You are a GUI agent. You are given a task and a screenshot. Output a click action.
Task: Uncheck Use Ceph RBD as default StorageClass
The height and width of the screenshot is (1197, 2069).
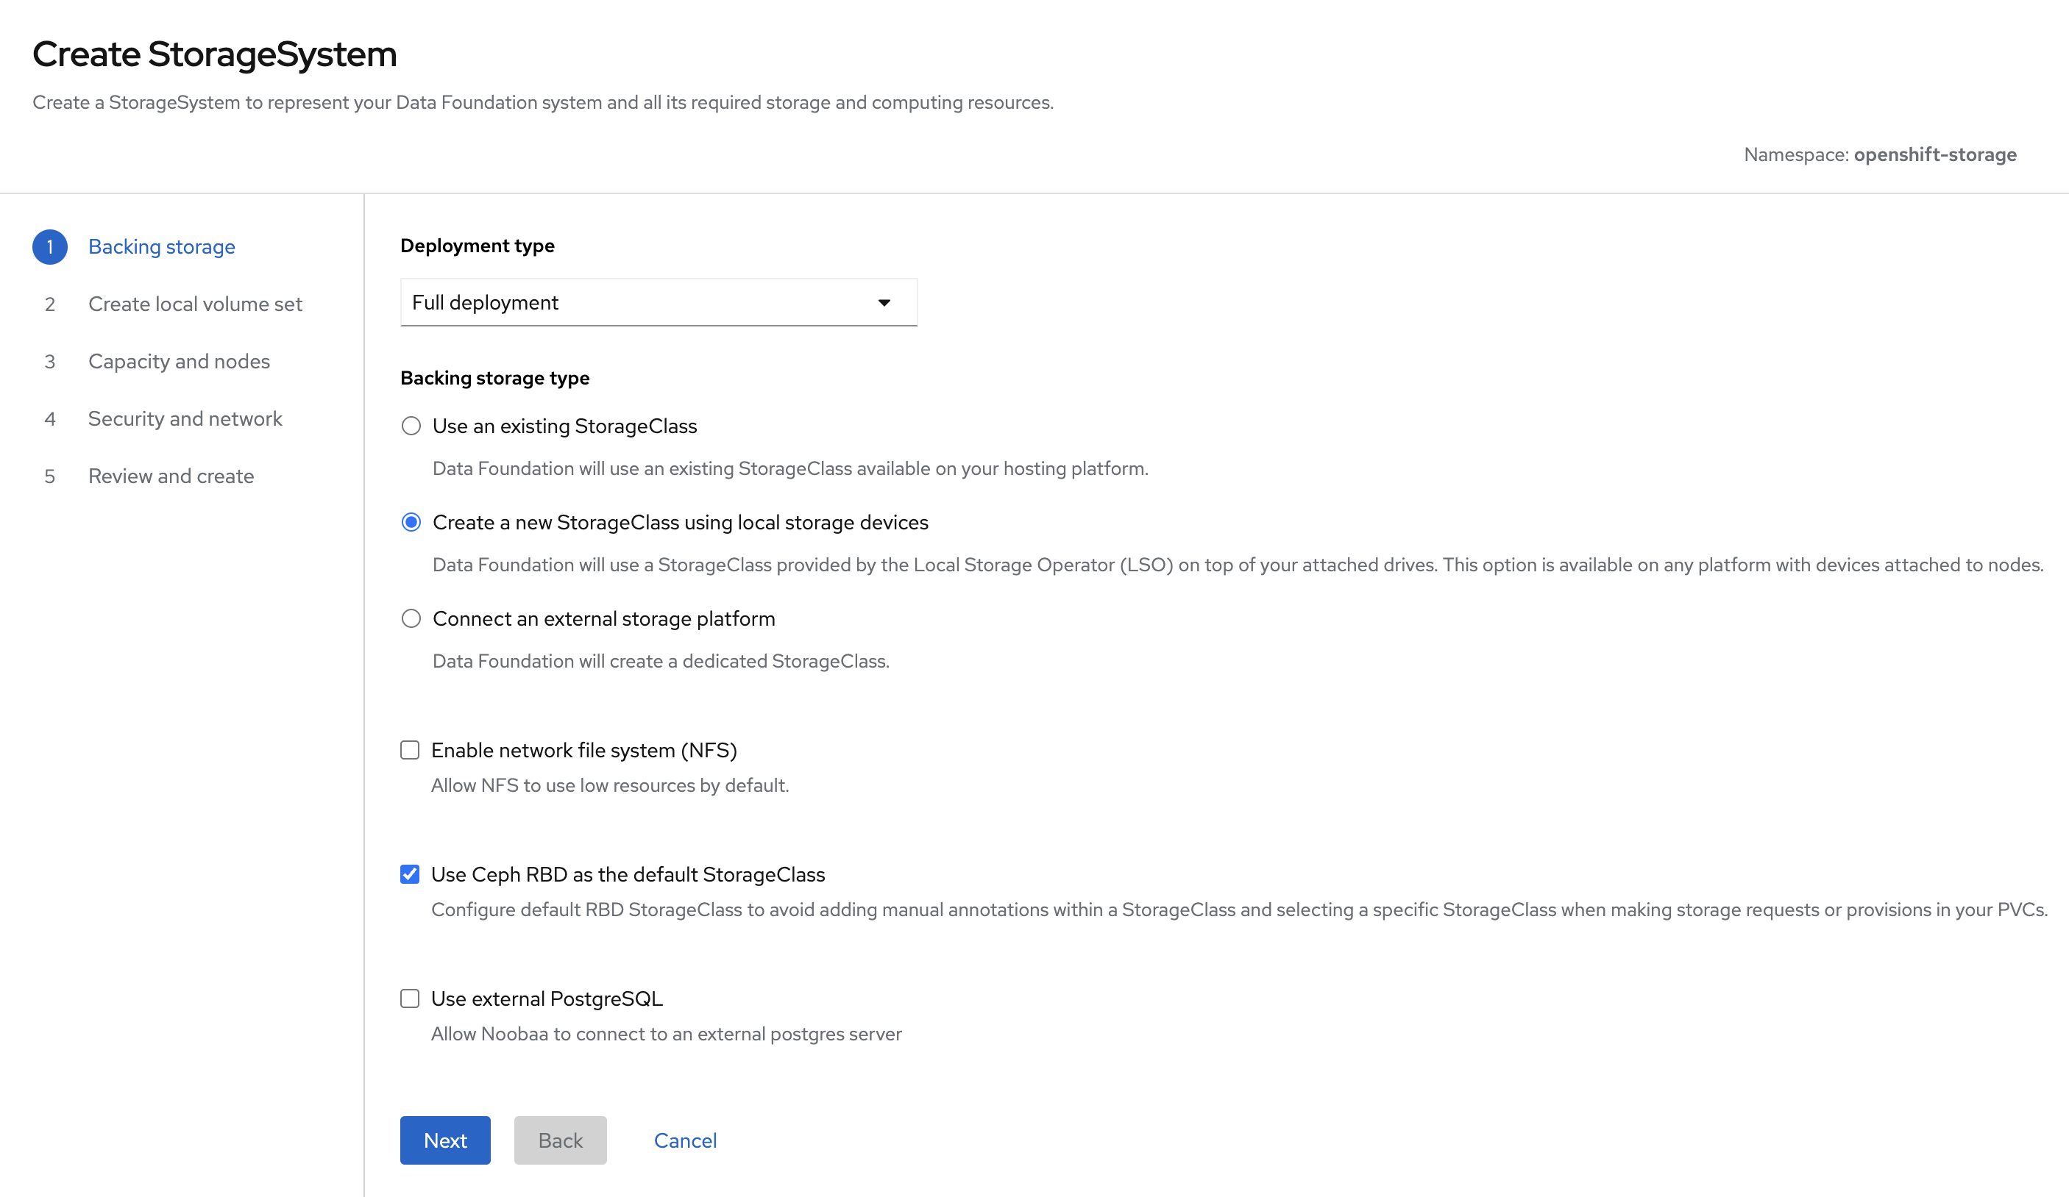pos(410,874)
